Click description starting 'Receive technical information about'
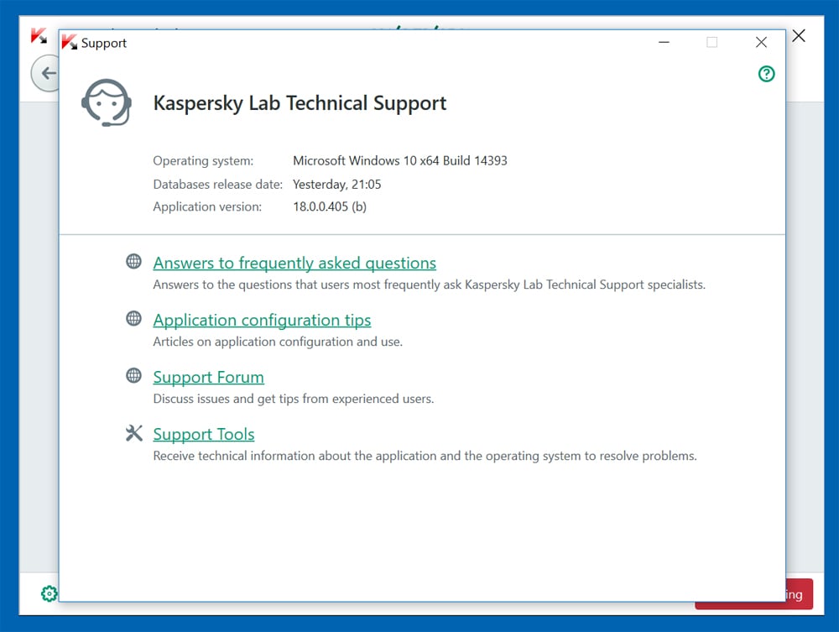 coord(425,456)
